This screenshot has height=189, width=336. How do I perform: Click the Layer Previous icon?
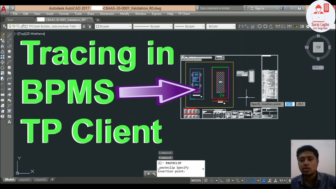(x=90, y=26)
